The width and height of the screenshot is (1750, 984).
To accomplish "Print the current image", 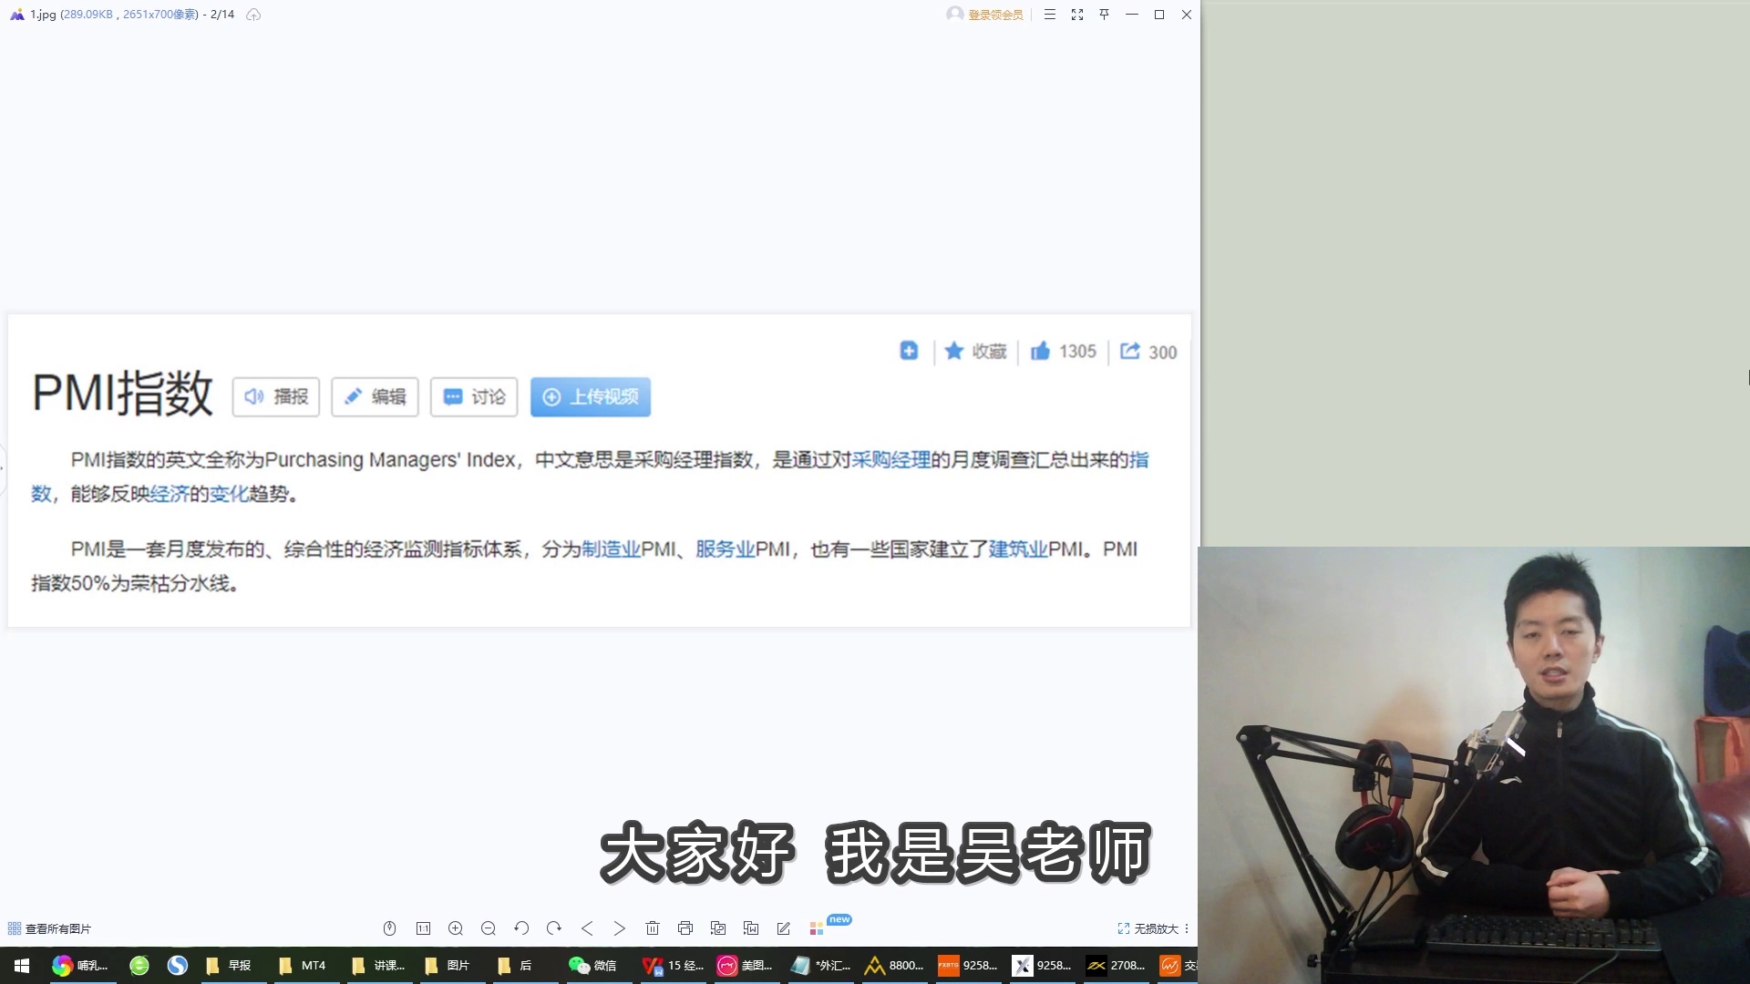I will pos(685,928).
